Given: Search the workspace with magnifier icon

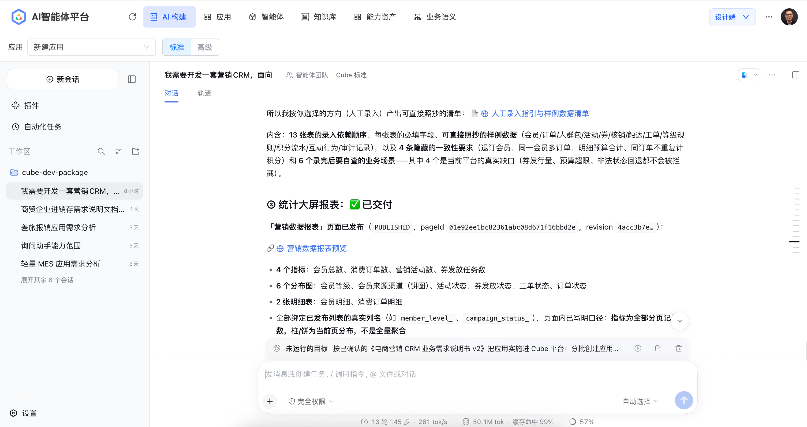Looking at the screenshot, I should tap(101, 151).
